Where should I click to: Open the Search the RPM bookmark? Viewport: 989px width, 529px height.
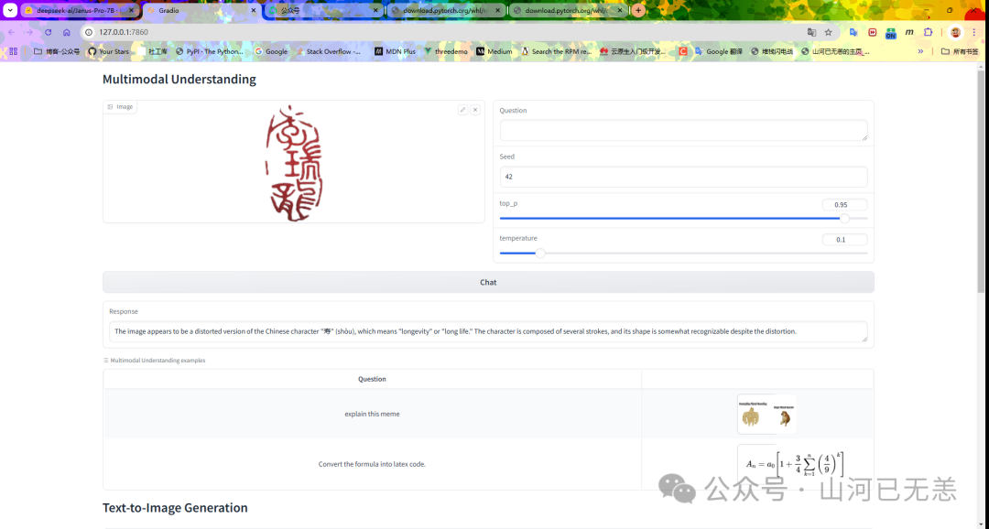(557, 51)
